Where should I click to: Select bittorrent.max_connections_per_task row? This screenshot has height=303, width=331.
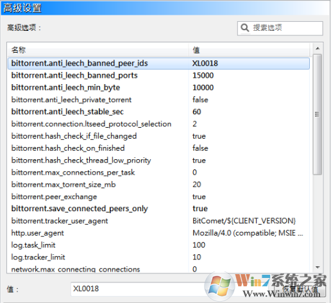click(158, 172)
